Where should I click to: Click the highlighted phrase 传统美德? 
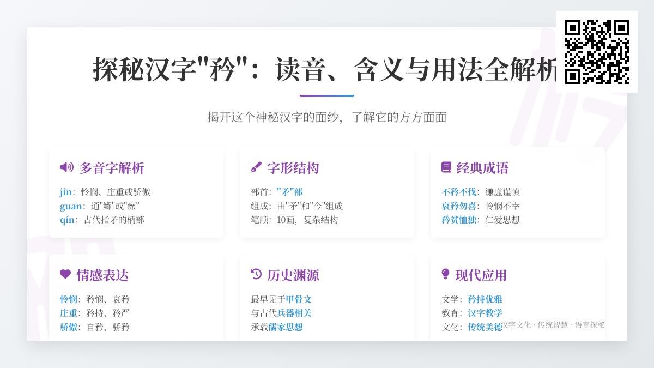coord(485,327)
